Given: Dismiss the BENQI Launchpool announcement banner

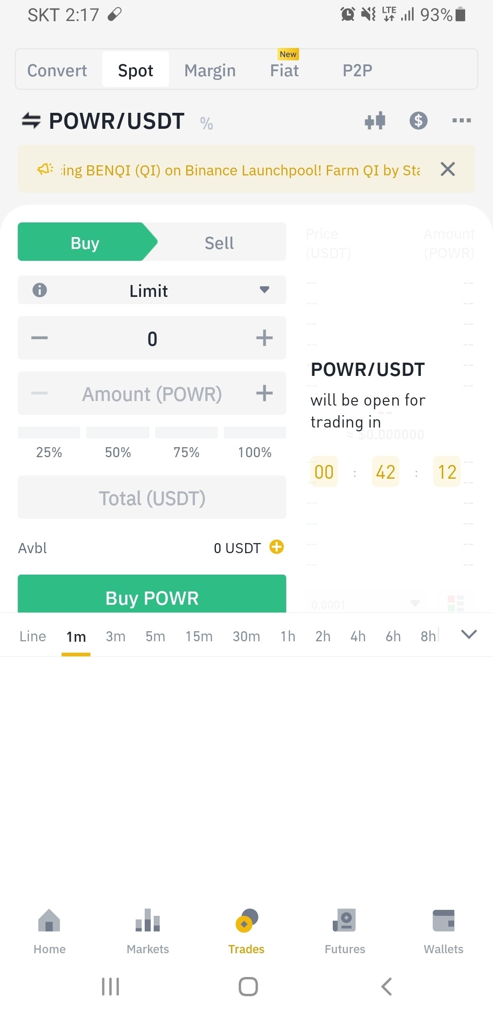Looking at the screenshot, I should tap(447, 169).
